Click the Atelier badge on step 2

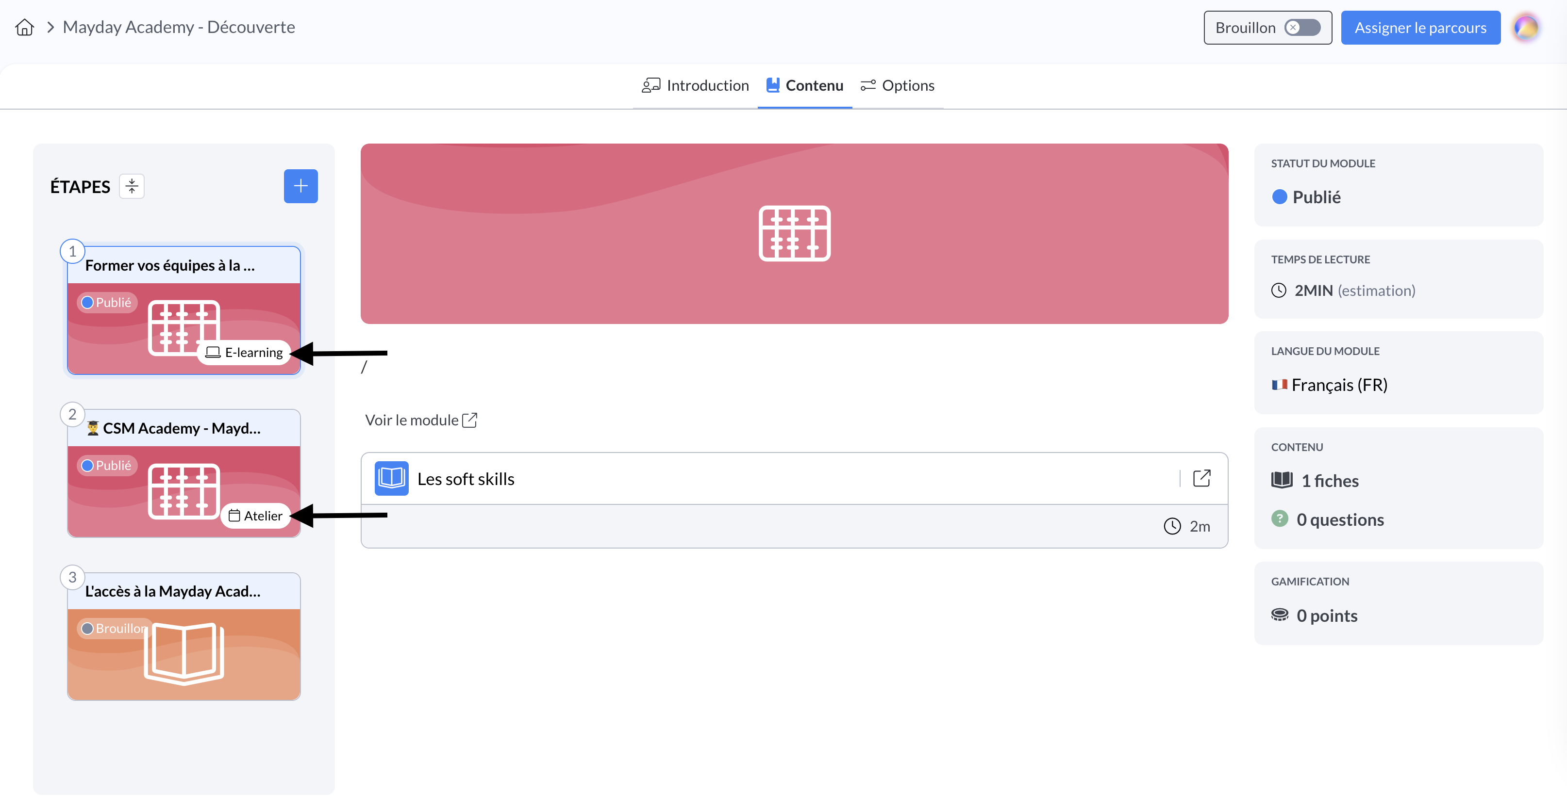click(x=255, y=516)
